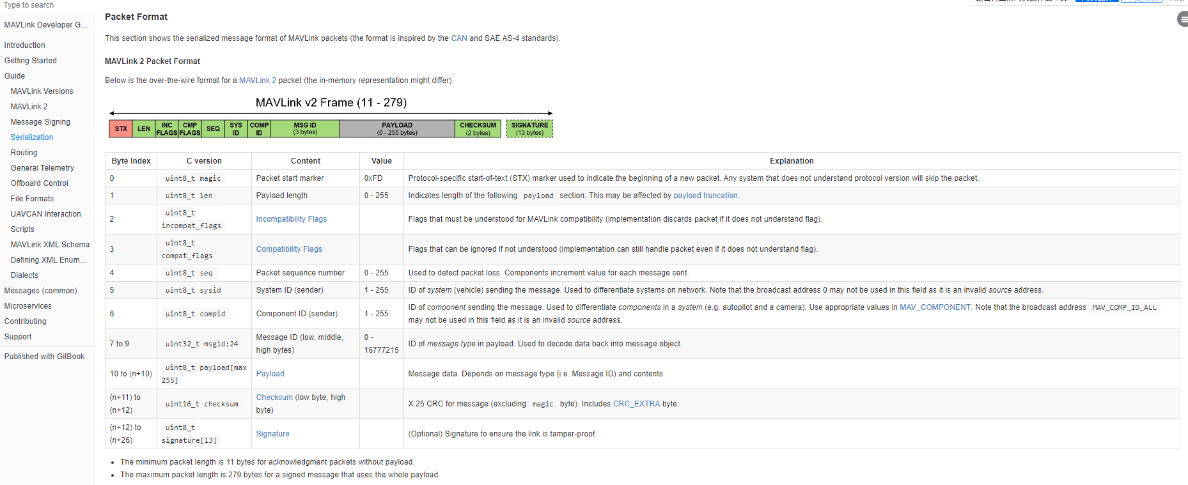The height and width of the screenshot is (485, 1188).
Task: Go to Scripts in the sidebar
Action: click(23, 229)
